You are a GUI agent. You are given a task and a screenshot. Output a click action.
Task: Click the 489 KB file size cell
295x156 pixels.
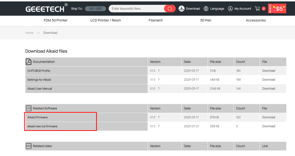coord(215,80)
